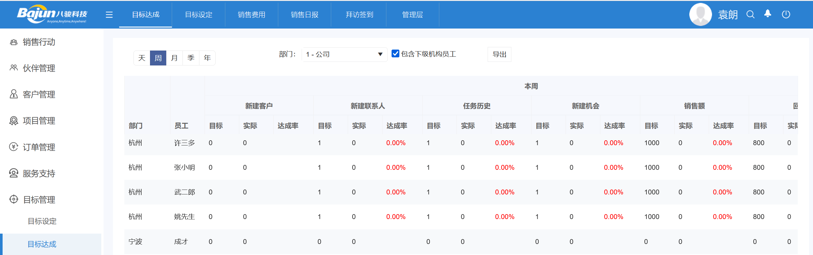Image resolution: width=813 pixels, height=255 pixels.
Task: Click the power logout icon
Action: 786,15
